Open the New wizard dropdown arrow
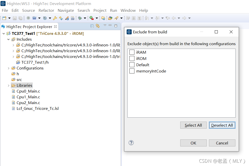This screenshot has height=166, width=249. click(x=9, y=18)
